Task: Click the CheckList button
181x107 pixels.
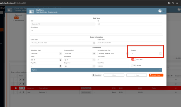Action: [97, 75]
